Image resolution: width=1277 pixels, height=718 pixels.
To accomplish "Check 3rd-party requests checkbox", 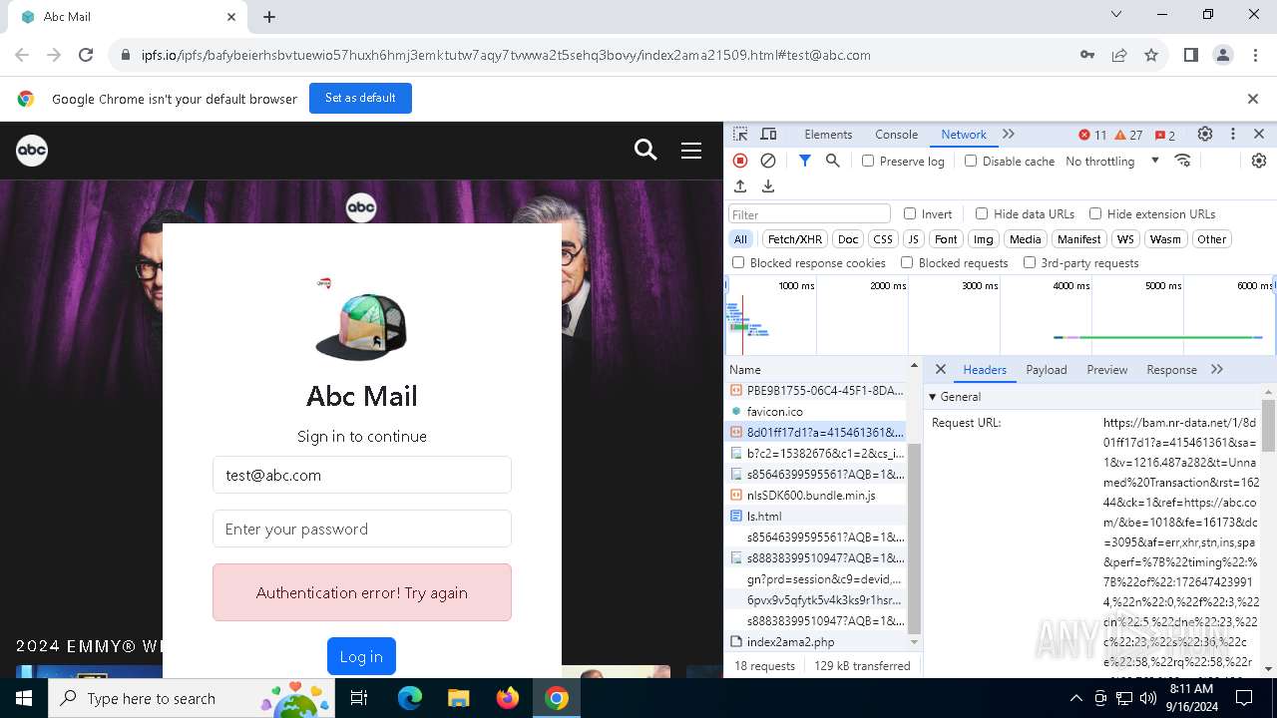I will 1030,262.
